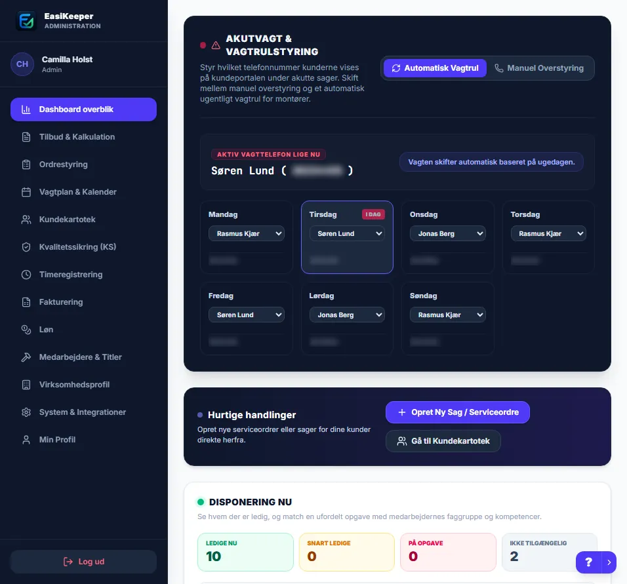Click the Aktiv vagttelefon lige nu label

[x=268, y=155]
